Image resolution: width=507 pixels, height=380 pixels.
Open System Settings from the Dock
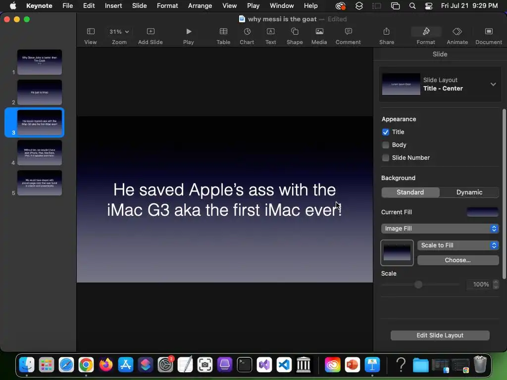[165, 365]
